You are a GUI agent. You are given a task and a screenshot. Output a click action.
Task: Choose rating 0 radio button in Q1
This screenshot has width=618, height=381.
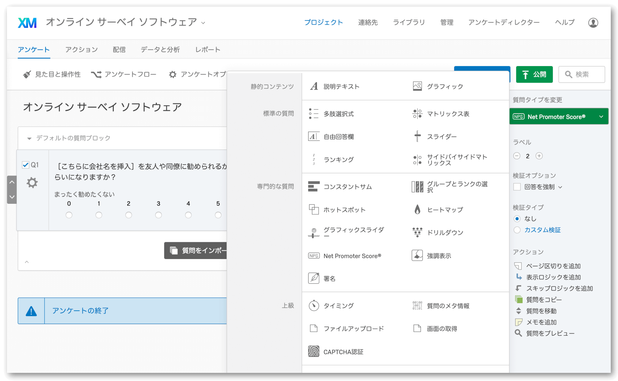69,215
